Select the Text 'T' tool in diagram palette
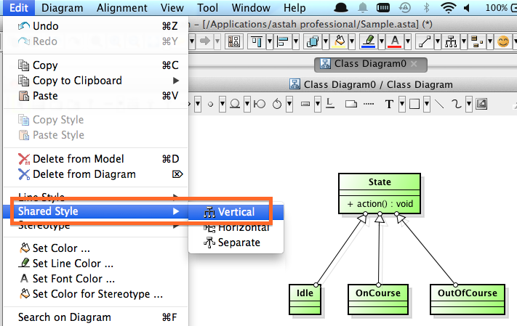This screenshot has width=517, height=326. click(390, 104)
